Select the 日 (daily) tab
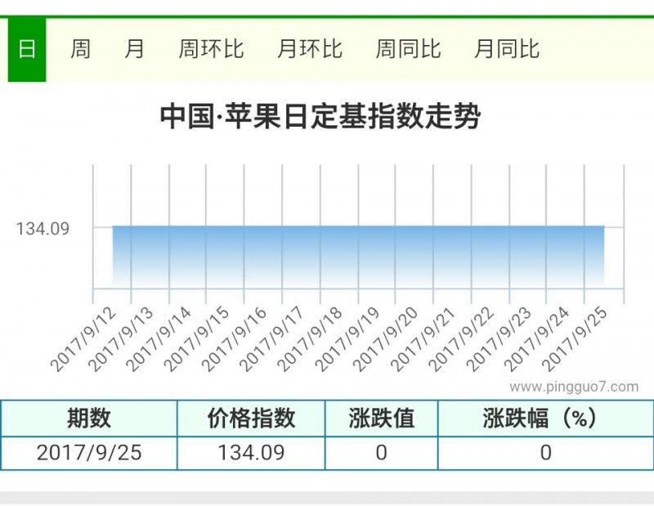The image size is (654, 506). 27,49
